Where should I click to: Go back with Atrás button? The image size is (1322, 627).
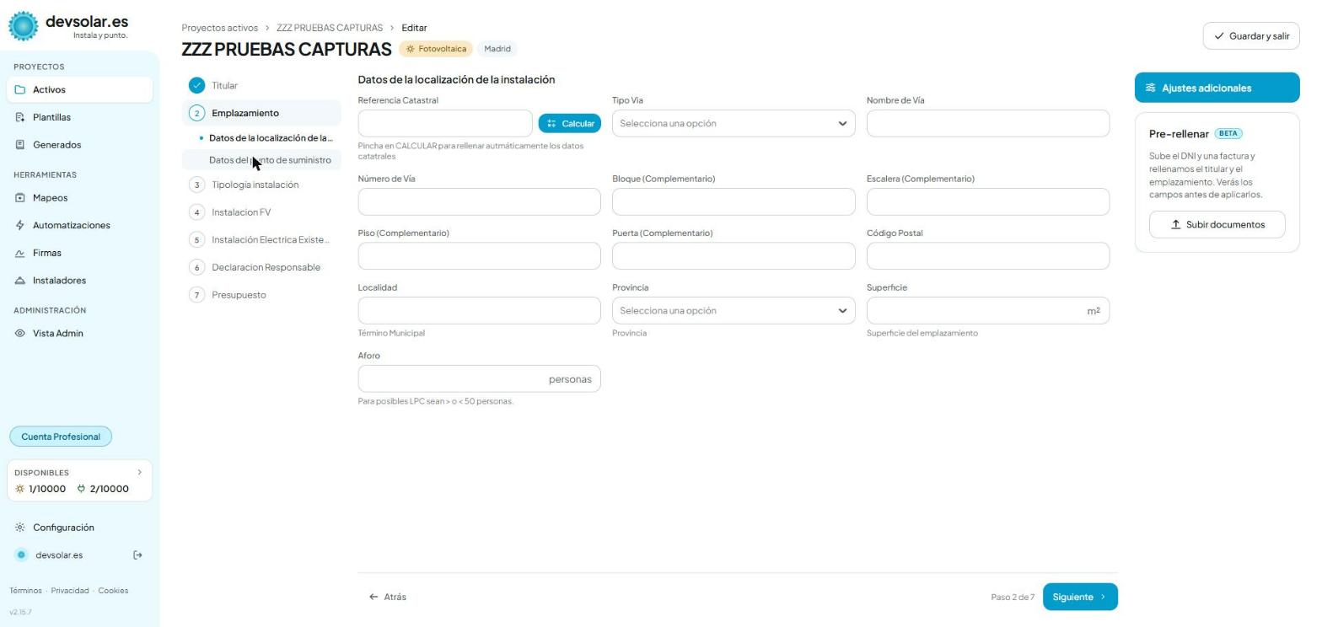pyautogui.click(x=388, y=597)
